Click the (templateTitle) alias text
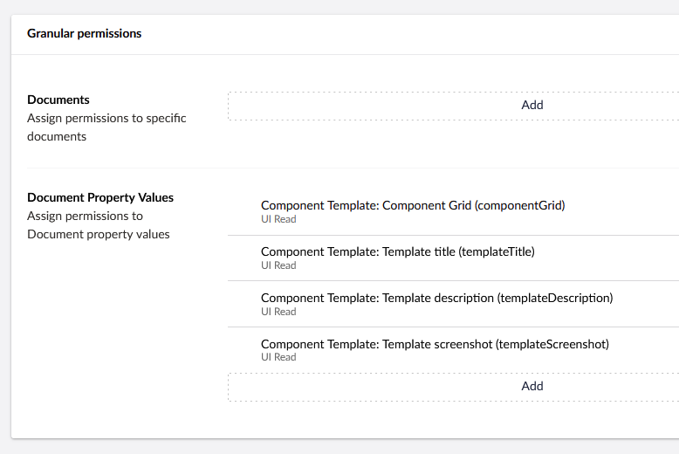 pos(497,252)
